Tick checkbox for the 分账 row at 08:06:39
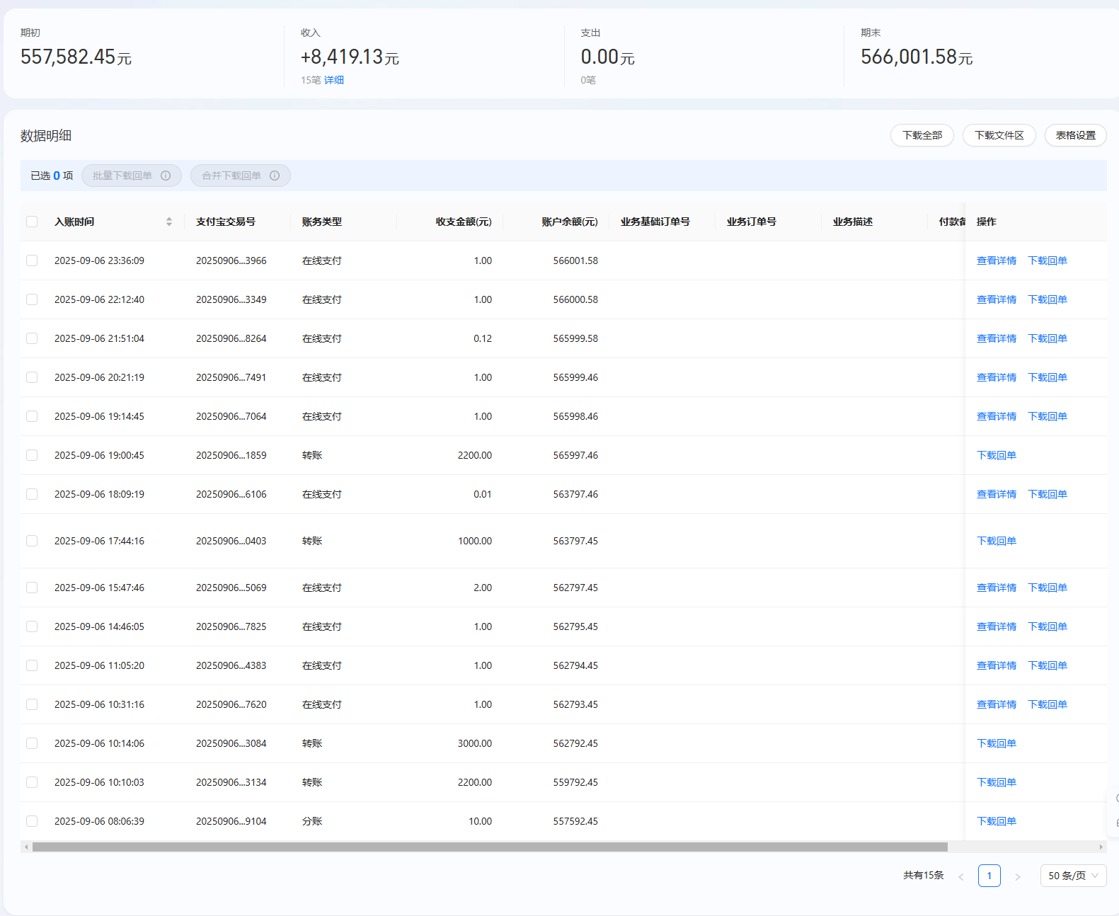This screenshot has height=916, width=1119. (32, 821)
